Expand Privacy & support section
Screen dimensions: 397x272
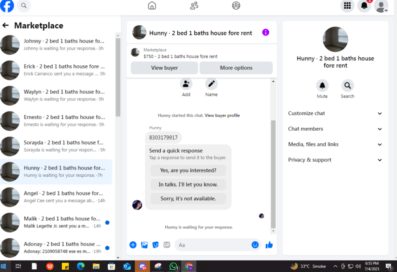pos(335,160)
